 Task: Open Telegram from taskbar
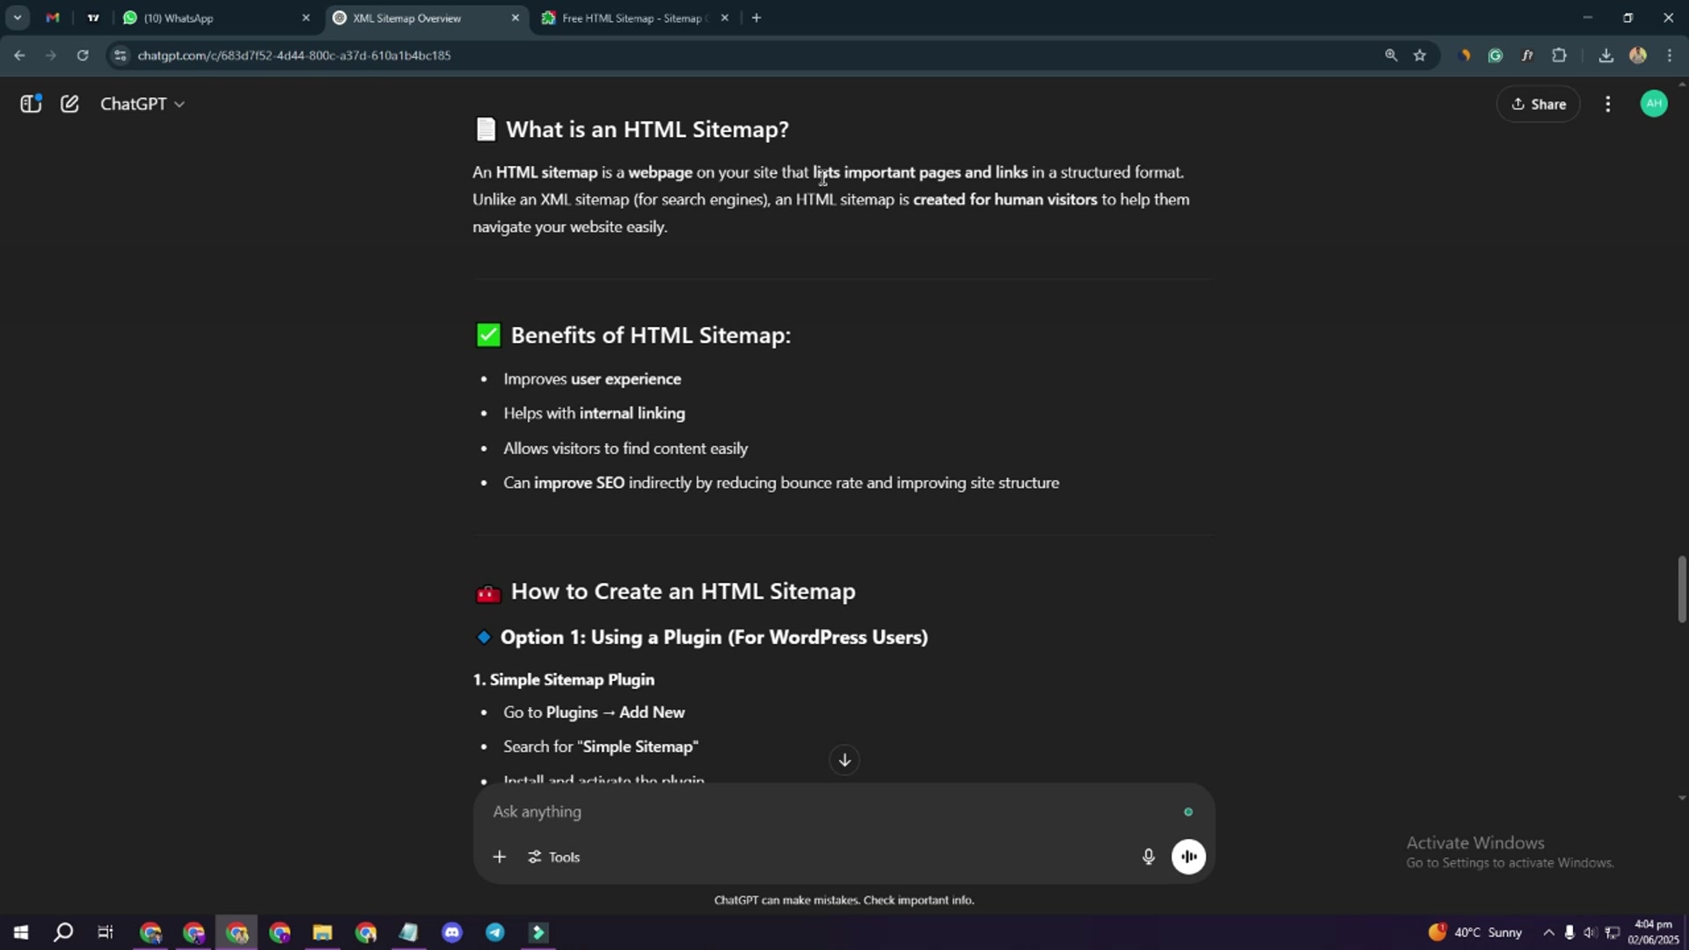[495, 932]
